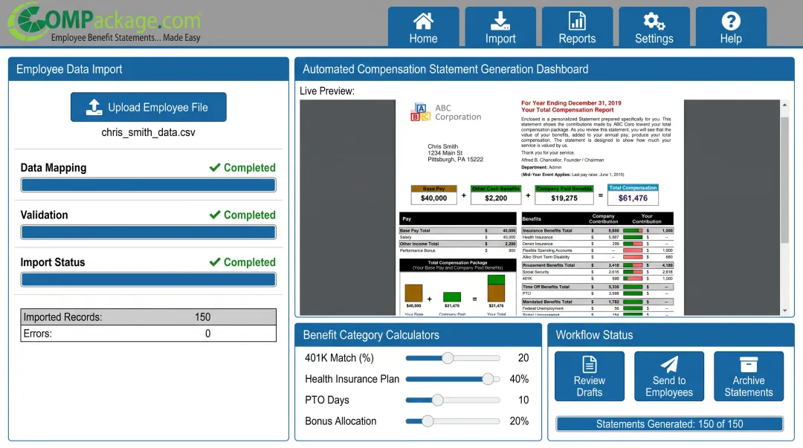Click the PTO Days value 10
This screenshot has width=803, height=448.
point(523,400)
